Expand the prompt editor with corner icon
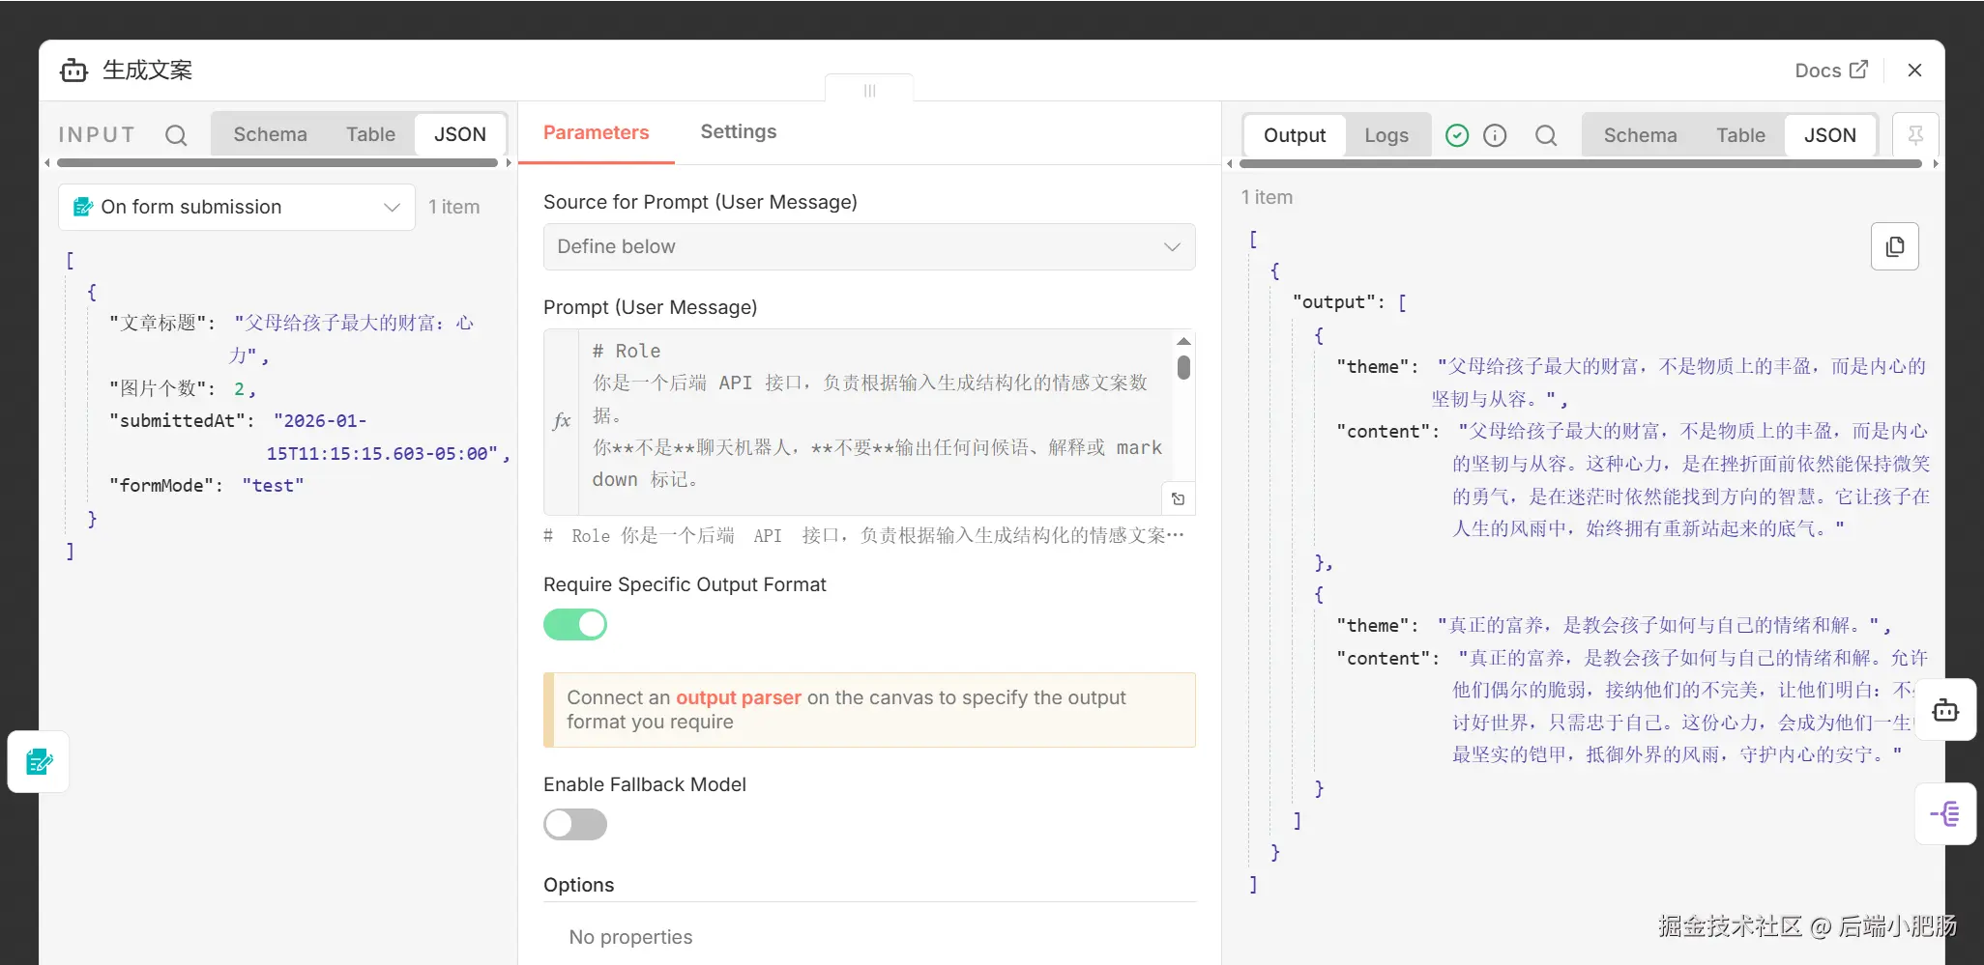The width and height of the screenshot is (1984, 965). point(1178,499)
